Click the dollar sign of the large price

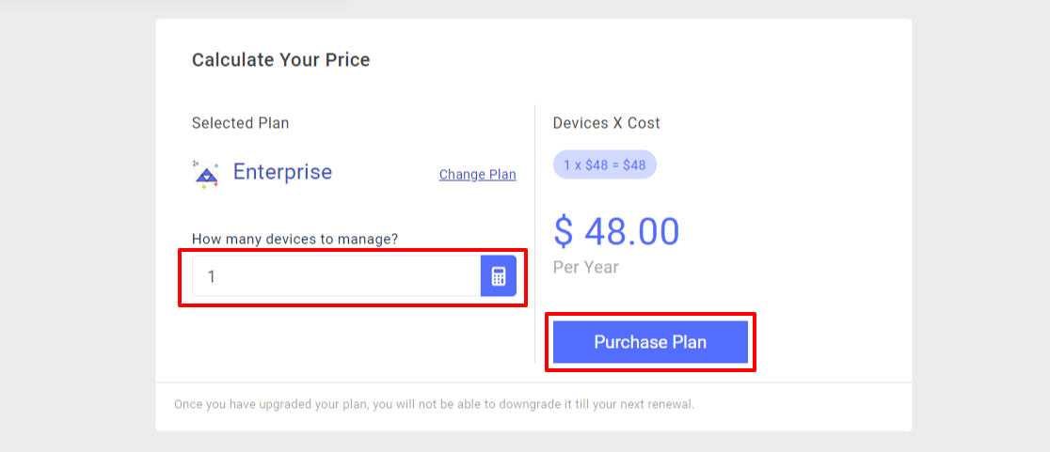[564, 231]
